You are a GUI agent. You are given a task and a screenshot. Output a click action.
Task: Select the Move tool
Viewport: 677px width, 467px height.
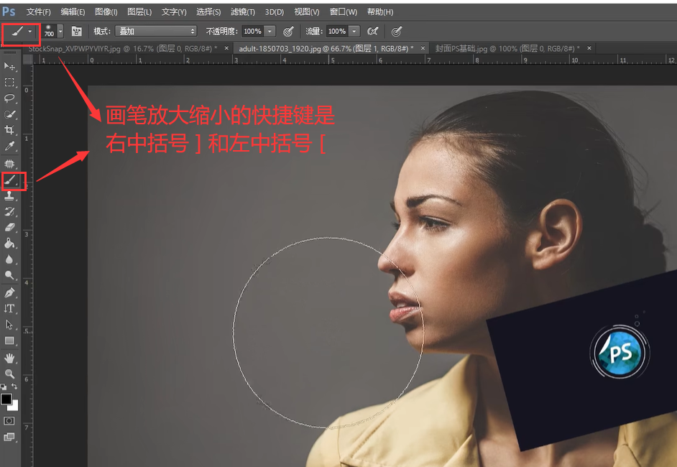point(9,66)
